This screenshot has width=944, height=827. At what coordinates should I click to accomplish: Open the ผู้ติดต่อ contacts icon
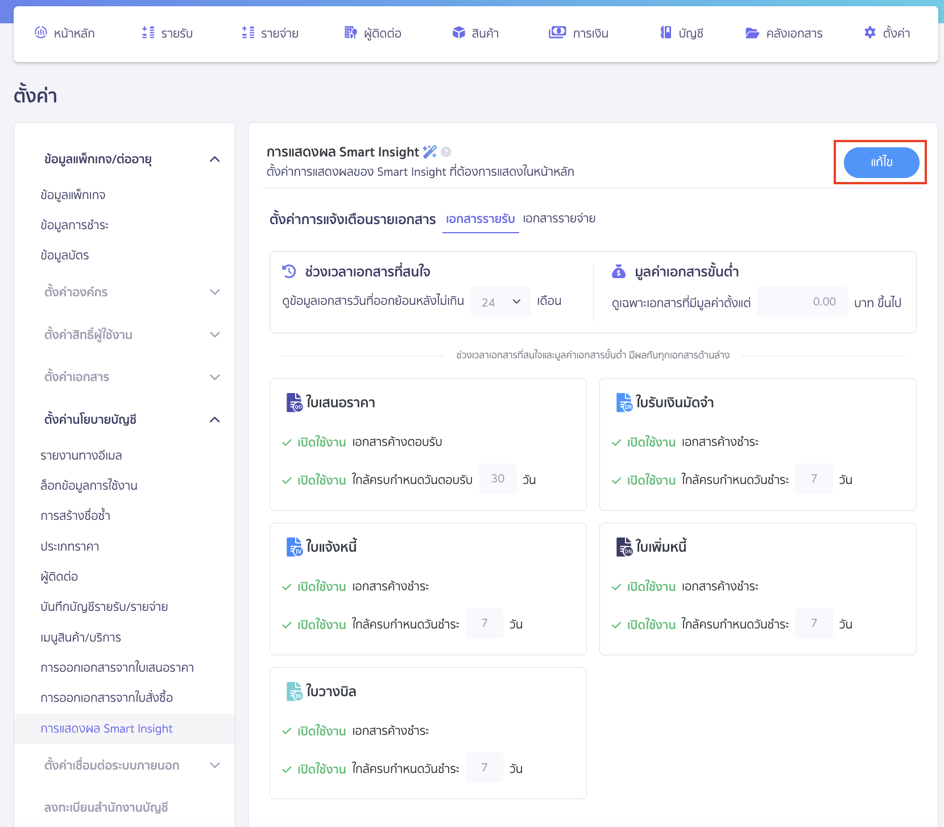coord(350,32)
